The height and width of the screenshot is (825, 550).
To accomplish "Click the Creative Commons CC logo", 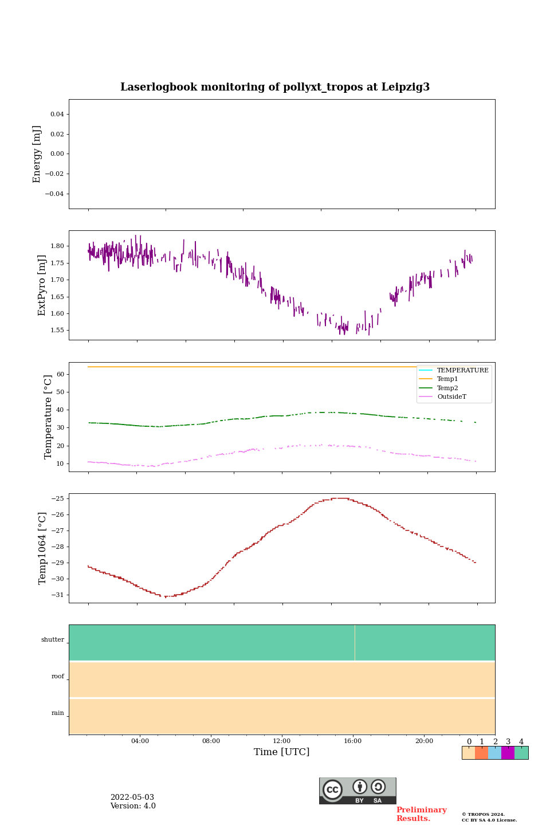I will (x=332, y=789).
